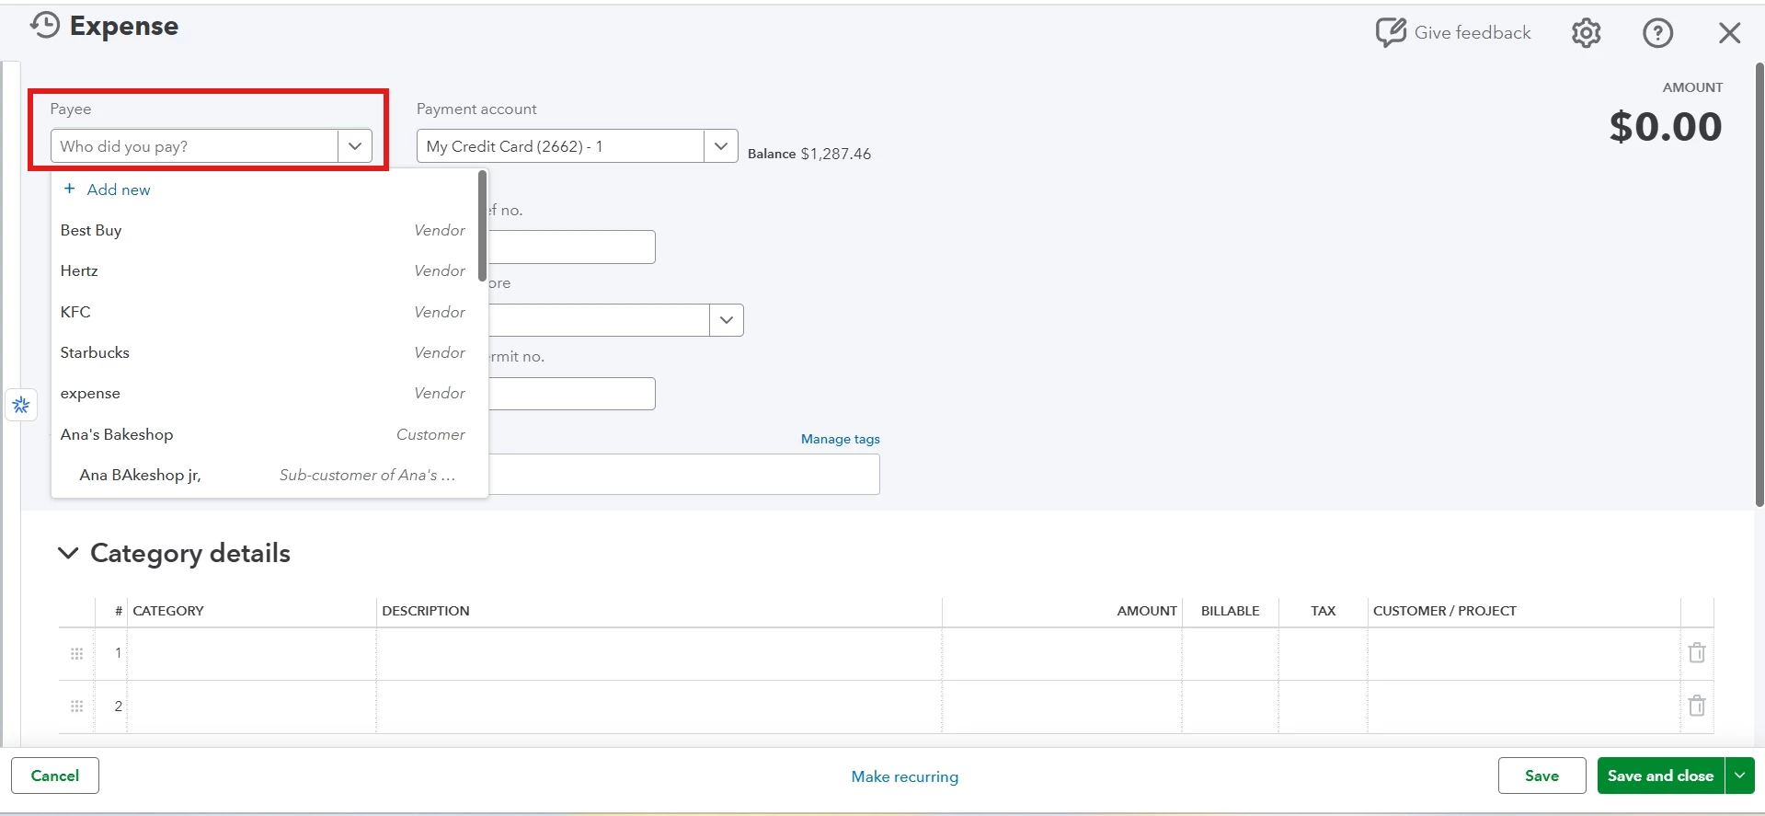Image resolution: width=1765 pixels, height=816 pixels.
Task: Click the Give feedback text
Action: [x=1473, y=32]
